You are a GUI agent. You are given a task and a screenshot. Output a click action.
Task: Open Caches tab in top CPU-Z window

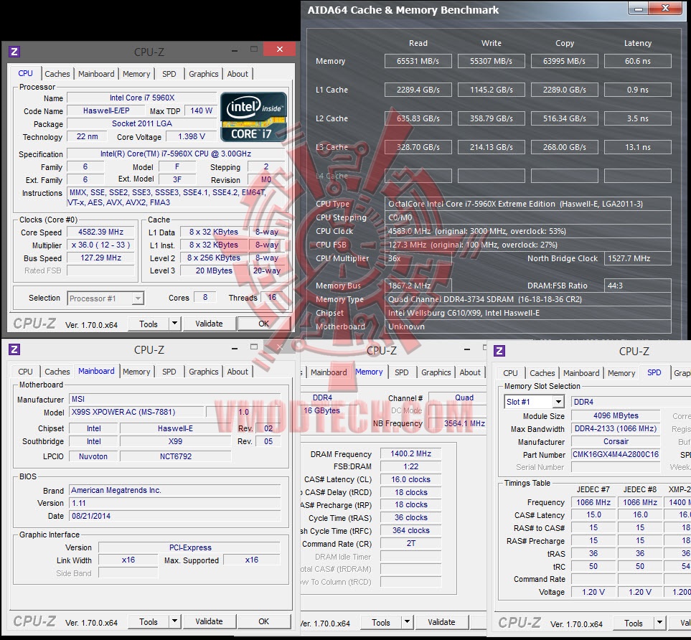click(x=57, y=74)
